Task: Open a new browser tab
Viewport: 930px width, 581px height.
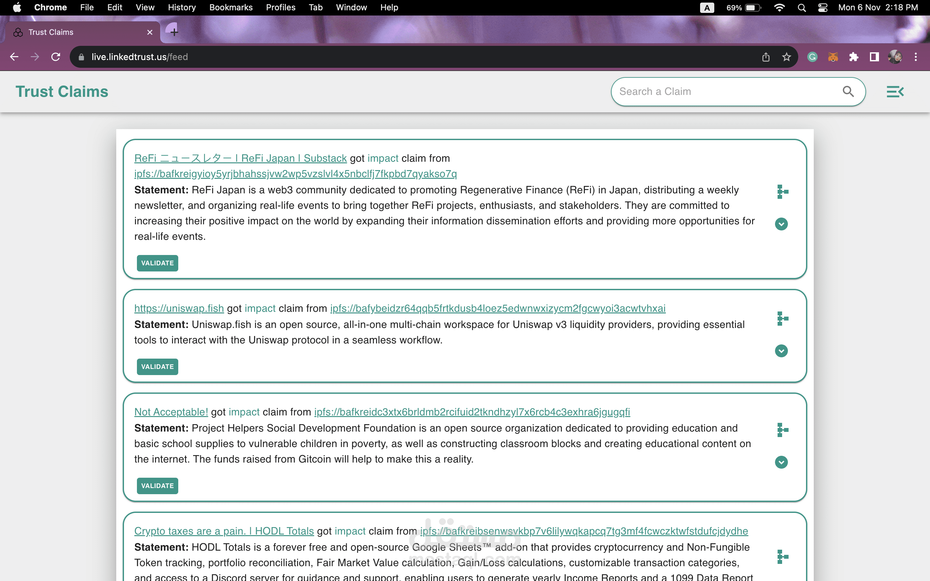Action: point(174,32)
